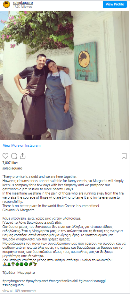Click the View Profile button
The height and width of the screenshot is (294, 130).
pyautogui.click(x=115, y=4)
